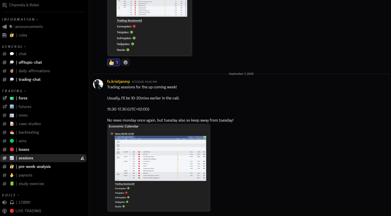The height and width of the screenshot is (216, 391).
Task: Open fx.kristjanmp's profile avatar
Action: point(98,84)
